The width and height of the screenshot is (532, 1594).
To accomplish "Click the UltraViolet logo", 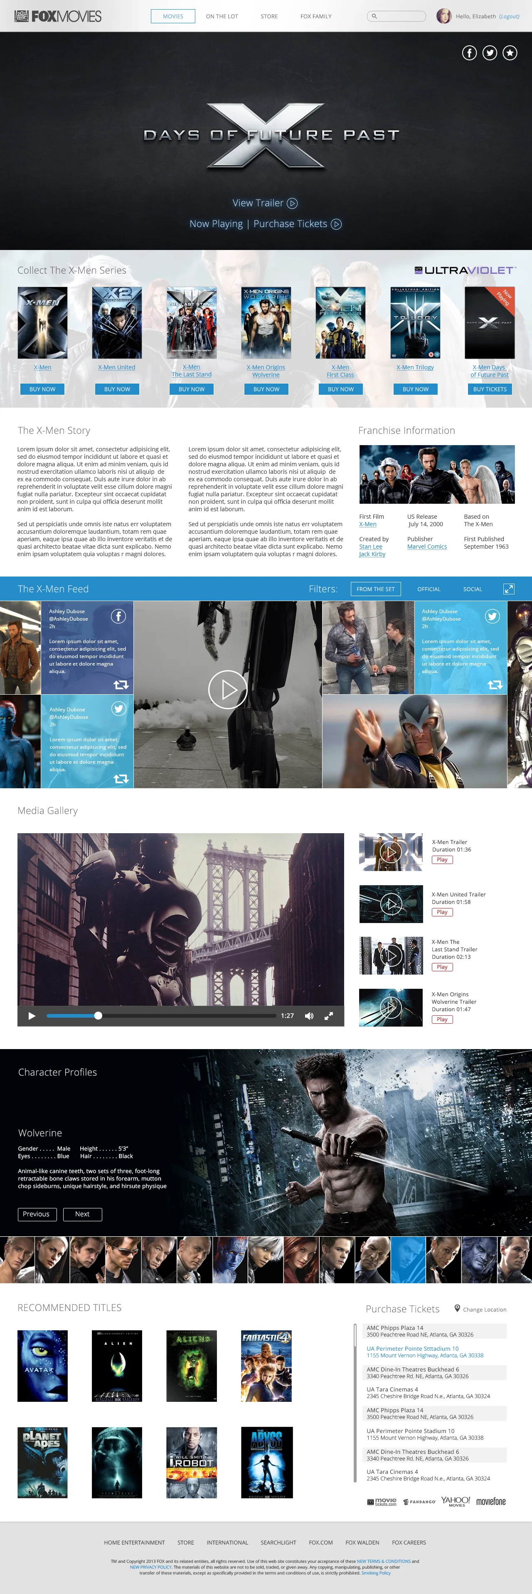I will point(465,270).
